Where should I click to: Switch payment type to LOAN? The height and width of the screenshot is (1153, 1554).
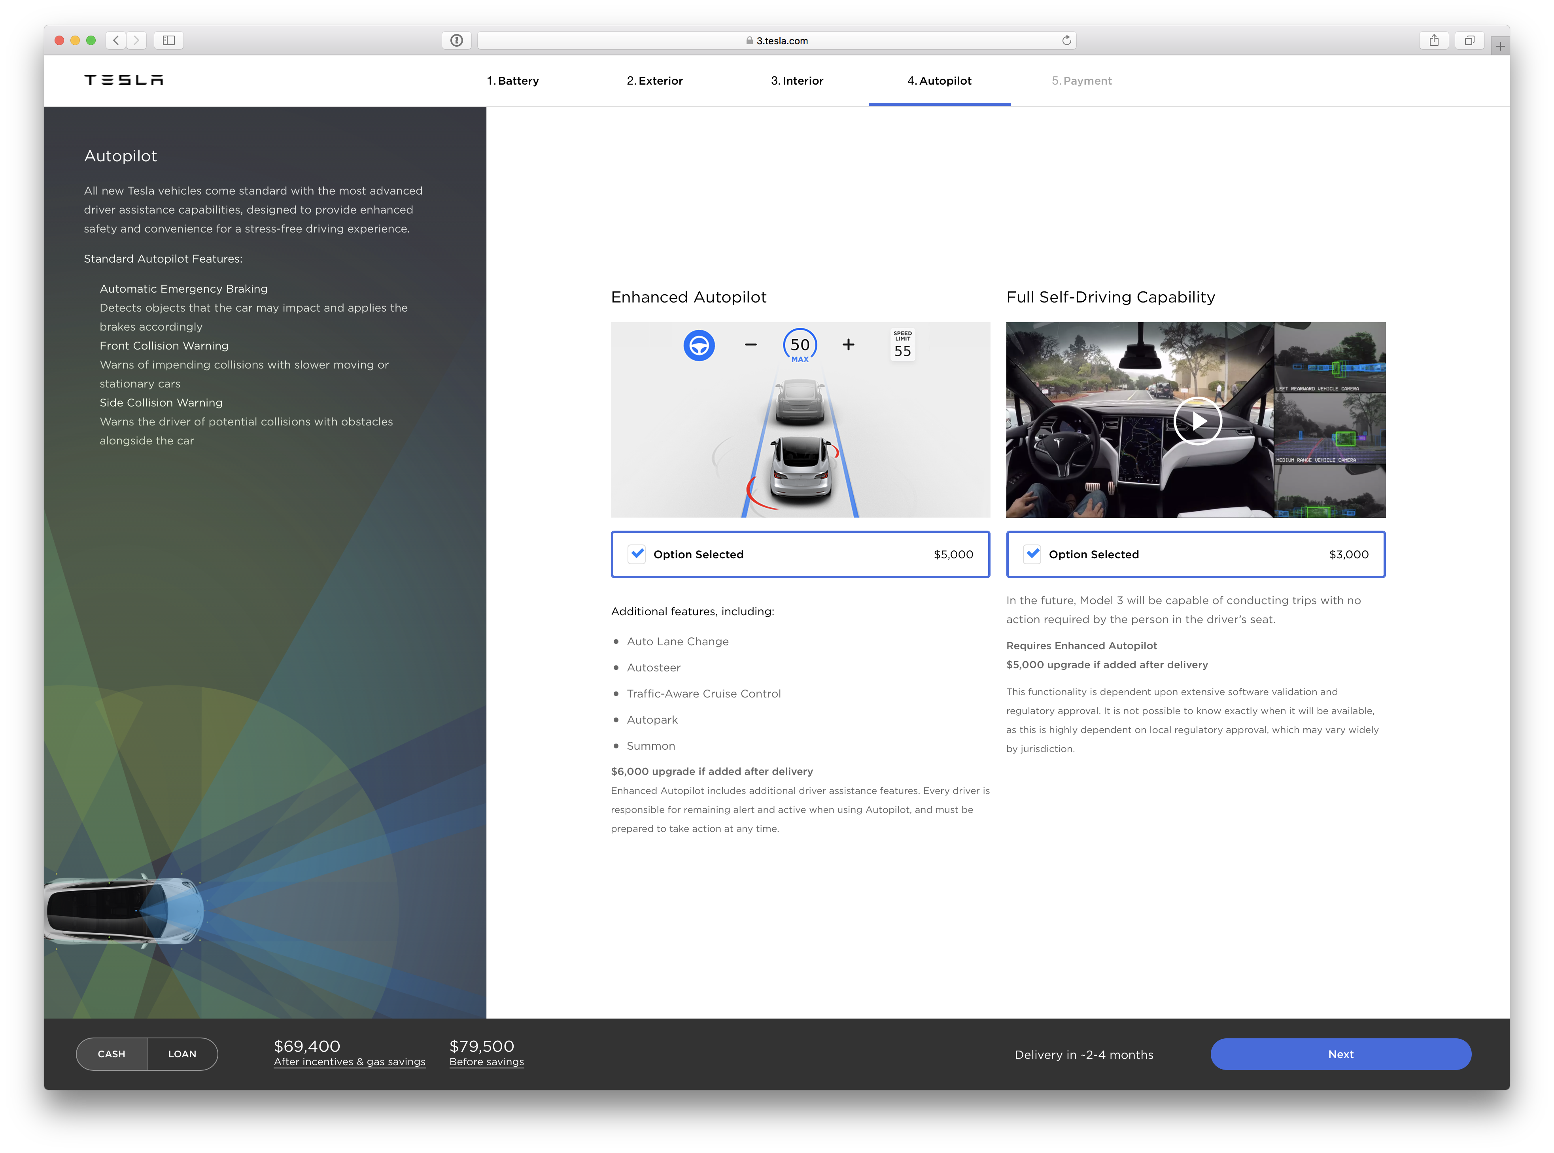coord(182,1054)
